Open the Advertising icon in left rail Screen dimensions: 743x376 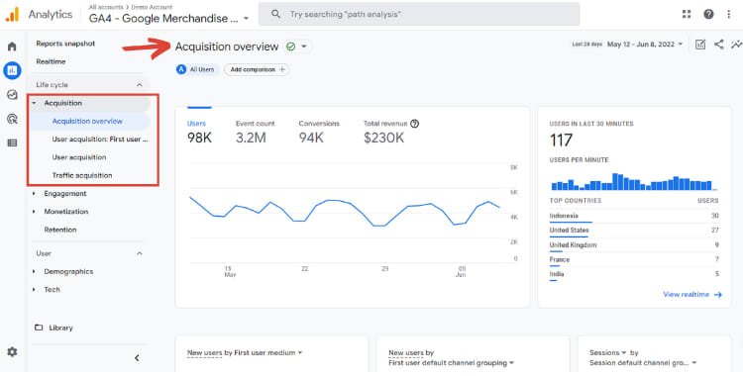[x=12, y=119]
